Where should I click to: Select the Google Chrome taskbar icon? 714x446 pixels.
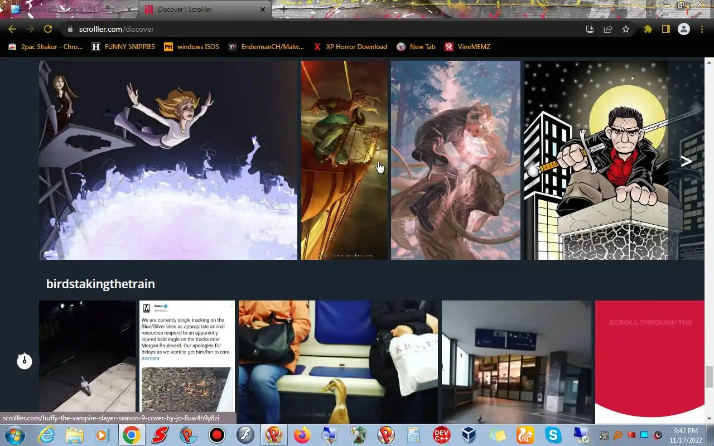(132, 435)
